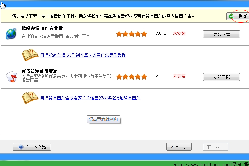Image resolution: width=249 pixels, height=166 pixels.
Task: Click the book icon beside 背景音乐合成专家 tutorial
Action: 30,98
